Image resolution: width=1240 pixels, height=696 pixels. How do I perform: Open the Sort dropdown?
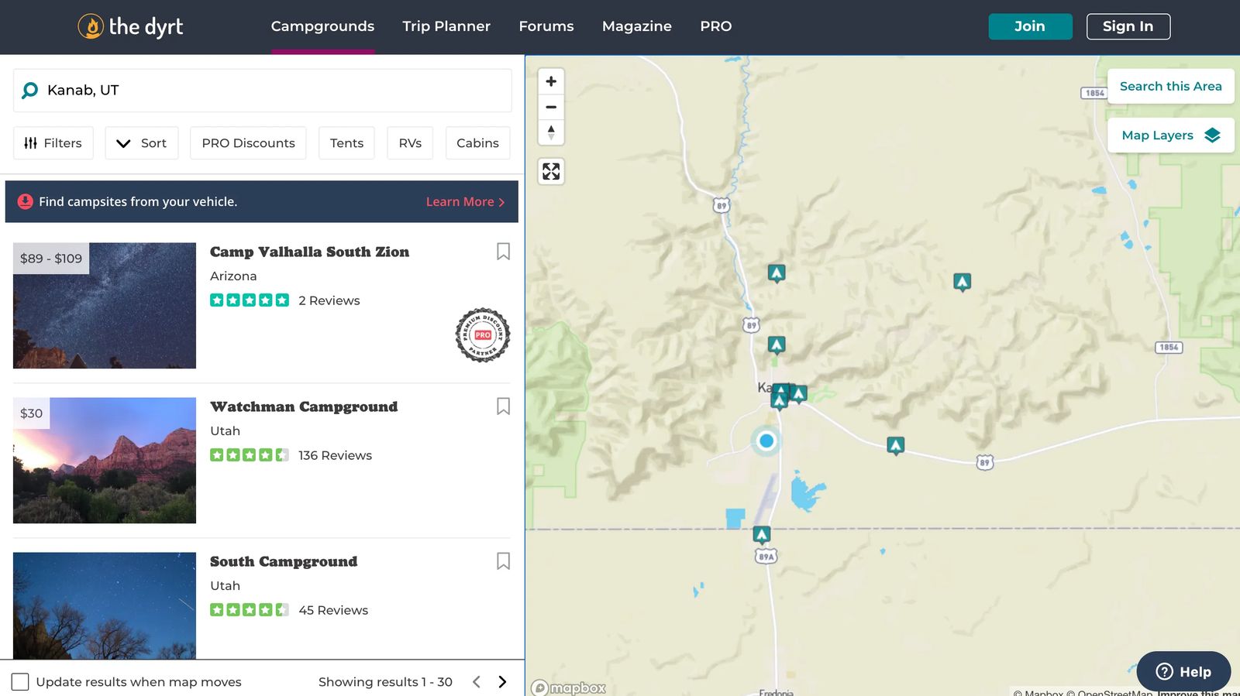(142, 143)
